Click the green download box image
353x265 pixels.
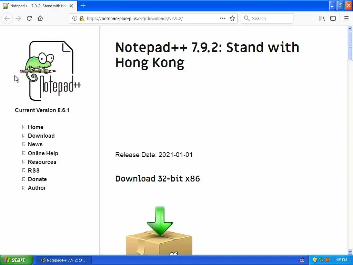pyautogui.click(x=159, y=230)
